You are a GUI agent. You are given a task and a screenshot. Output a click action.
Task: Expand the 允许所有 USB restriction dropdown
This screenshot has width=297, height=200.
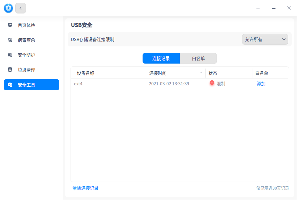pos(265,39)
